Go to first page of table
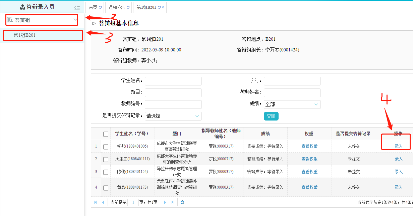 click(96, 202)
